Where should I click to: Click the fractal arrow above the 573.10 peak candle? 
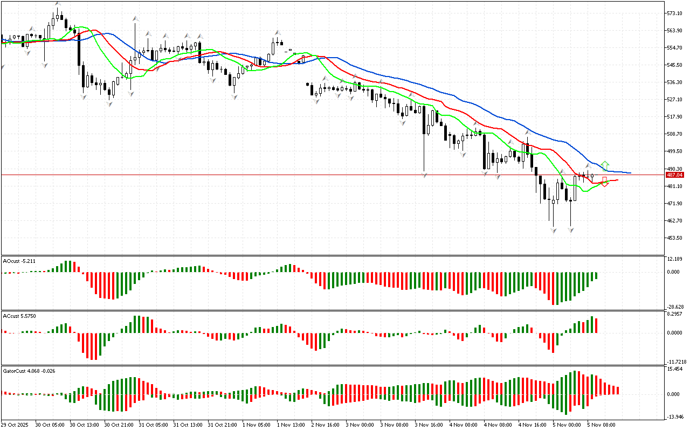[x=58, y=4]
